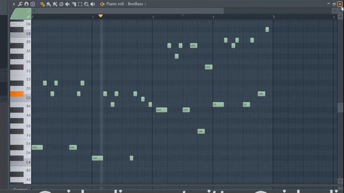Click the green corner panel above keyboard

20,14
